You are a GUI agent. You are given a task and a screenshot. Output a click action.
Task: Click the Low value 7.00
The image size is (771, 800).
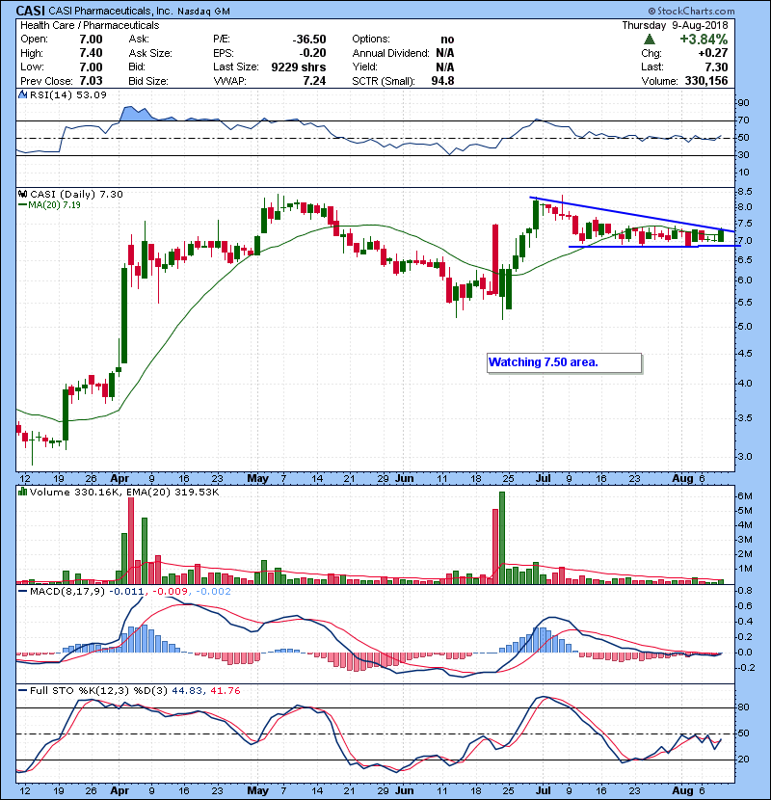click(x=91, y=67)
